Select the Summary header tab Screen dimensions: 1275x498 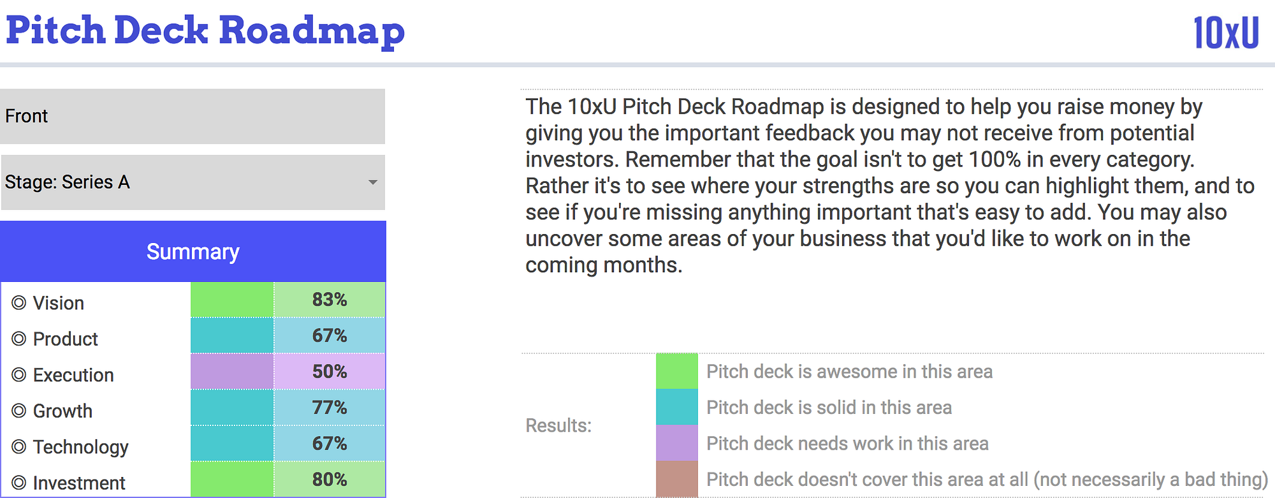pyautogui.click(x=193, y=252)
